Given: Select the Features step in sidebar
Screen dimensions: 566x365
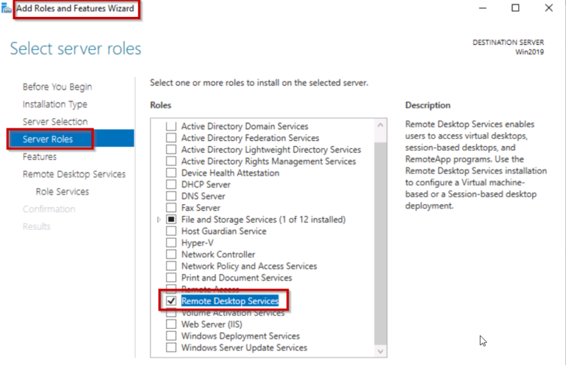Looking at the screenshot, I should point(40,156).
